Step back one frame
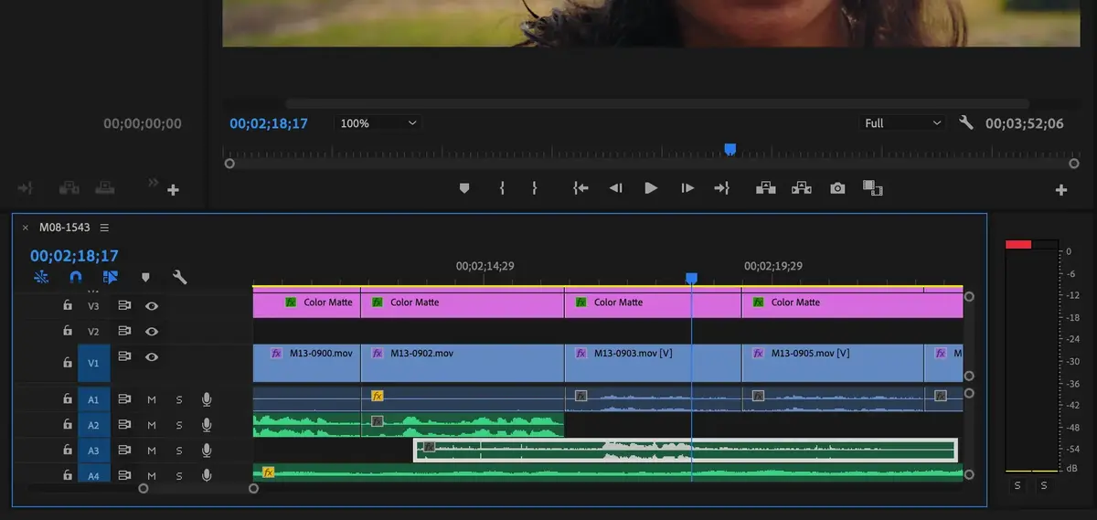Viewport: 1097px width, 520px height. (615, 188)
